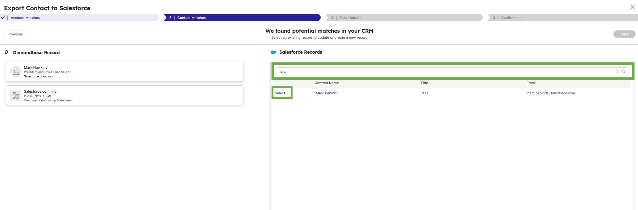Click the We found potential matches heading
Viewport: 638px width, 210px height.
(x=319, y=31)
